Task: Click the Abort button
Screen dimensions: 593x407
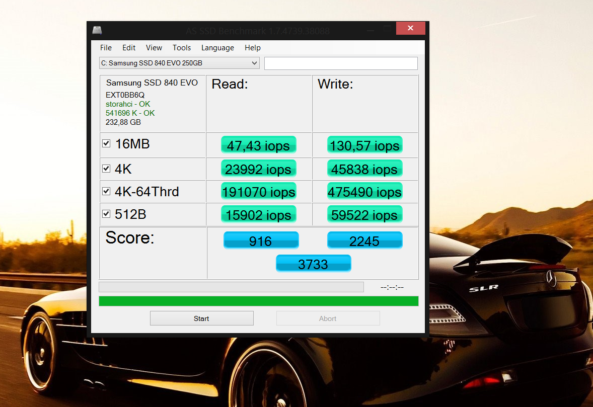Action: click(x=328, y=318)
